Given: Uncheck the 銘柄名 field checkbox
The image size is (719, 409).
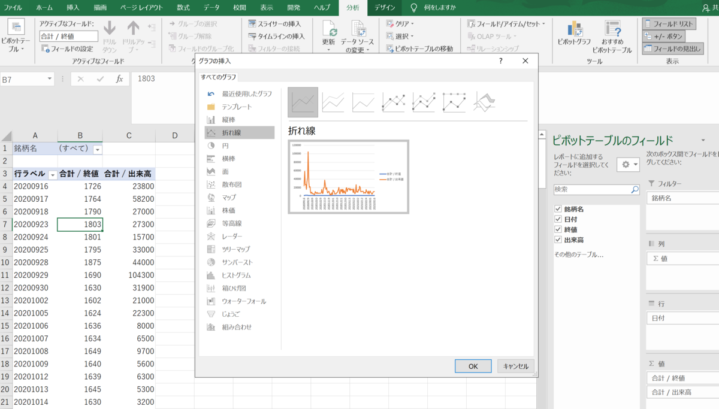Looking at the screenshot, I should (x=558, y=209).
